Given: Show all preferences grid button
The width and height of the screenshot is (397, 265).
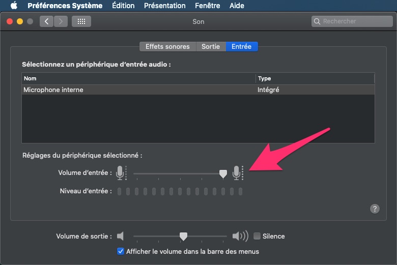Looking at the screenshot, I should pyautogui.click(x=81, y=21).
